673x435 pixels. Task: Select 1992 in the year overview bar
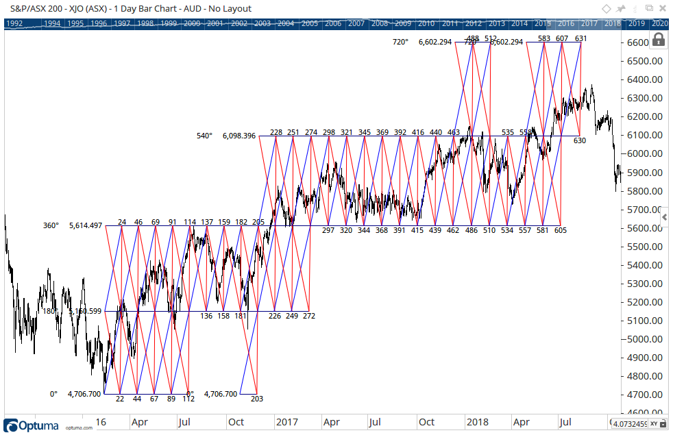pos(14,23)
